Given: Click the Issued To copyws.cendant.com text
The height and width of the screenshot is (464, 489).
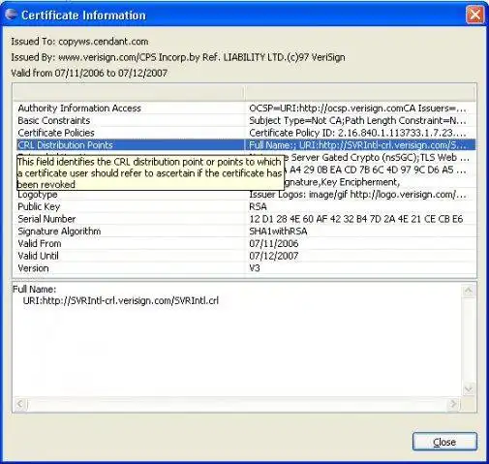Looking at the screenshot, I should point(79,42).
